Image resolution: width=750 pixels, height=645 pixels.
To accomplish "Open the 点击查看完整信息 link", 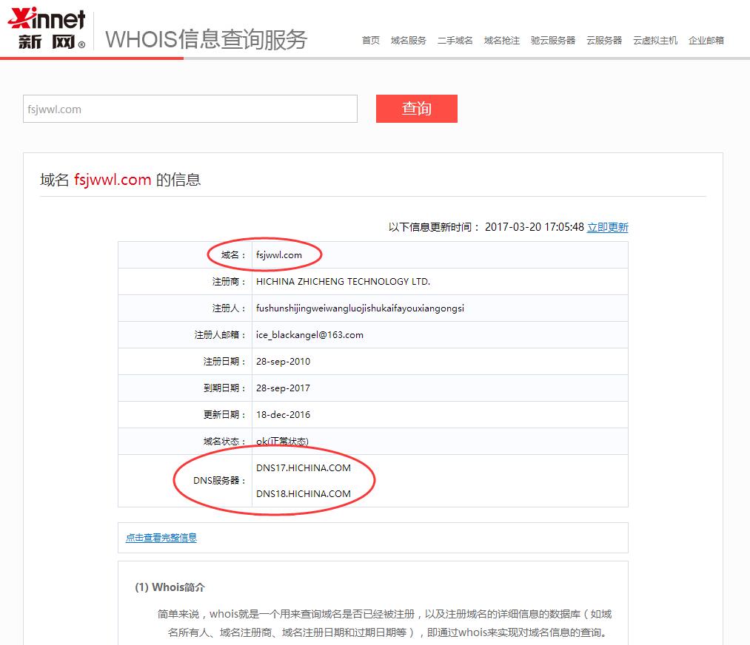I will (161, 538).
